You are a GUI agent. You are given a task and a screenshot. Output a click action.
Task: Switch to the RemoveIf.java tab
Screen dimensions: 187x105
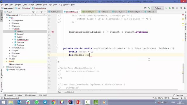135,12
